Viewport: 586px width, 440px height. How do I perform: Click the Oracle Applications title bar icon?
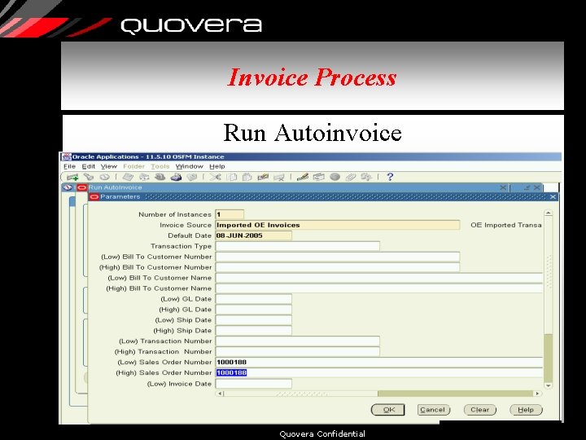(67, 156)
